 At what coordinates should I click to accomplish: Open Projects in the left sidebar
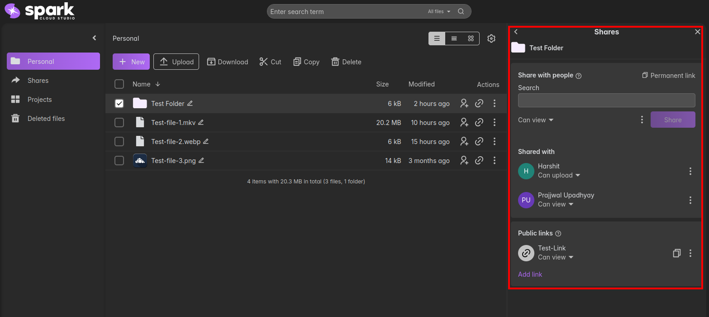[x=39, y=100]
